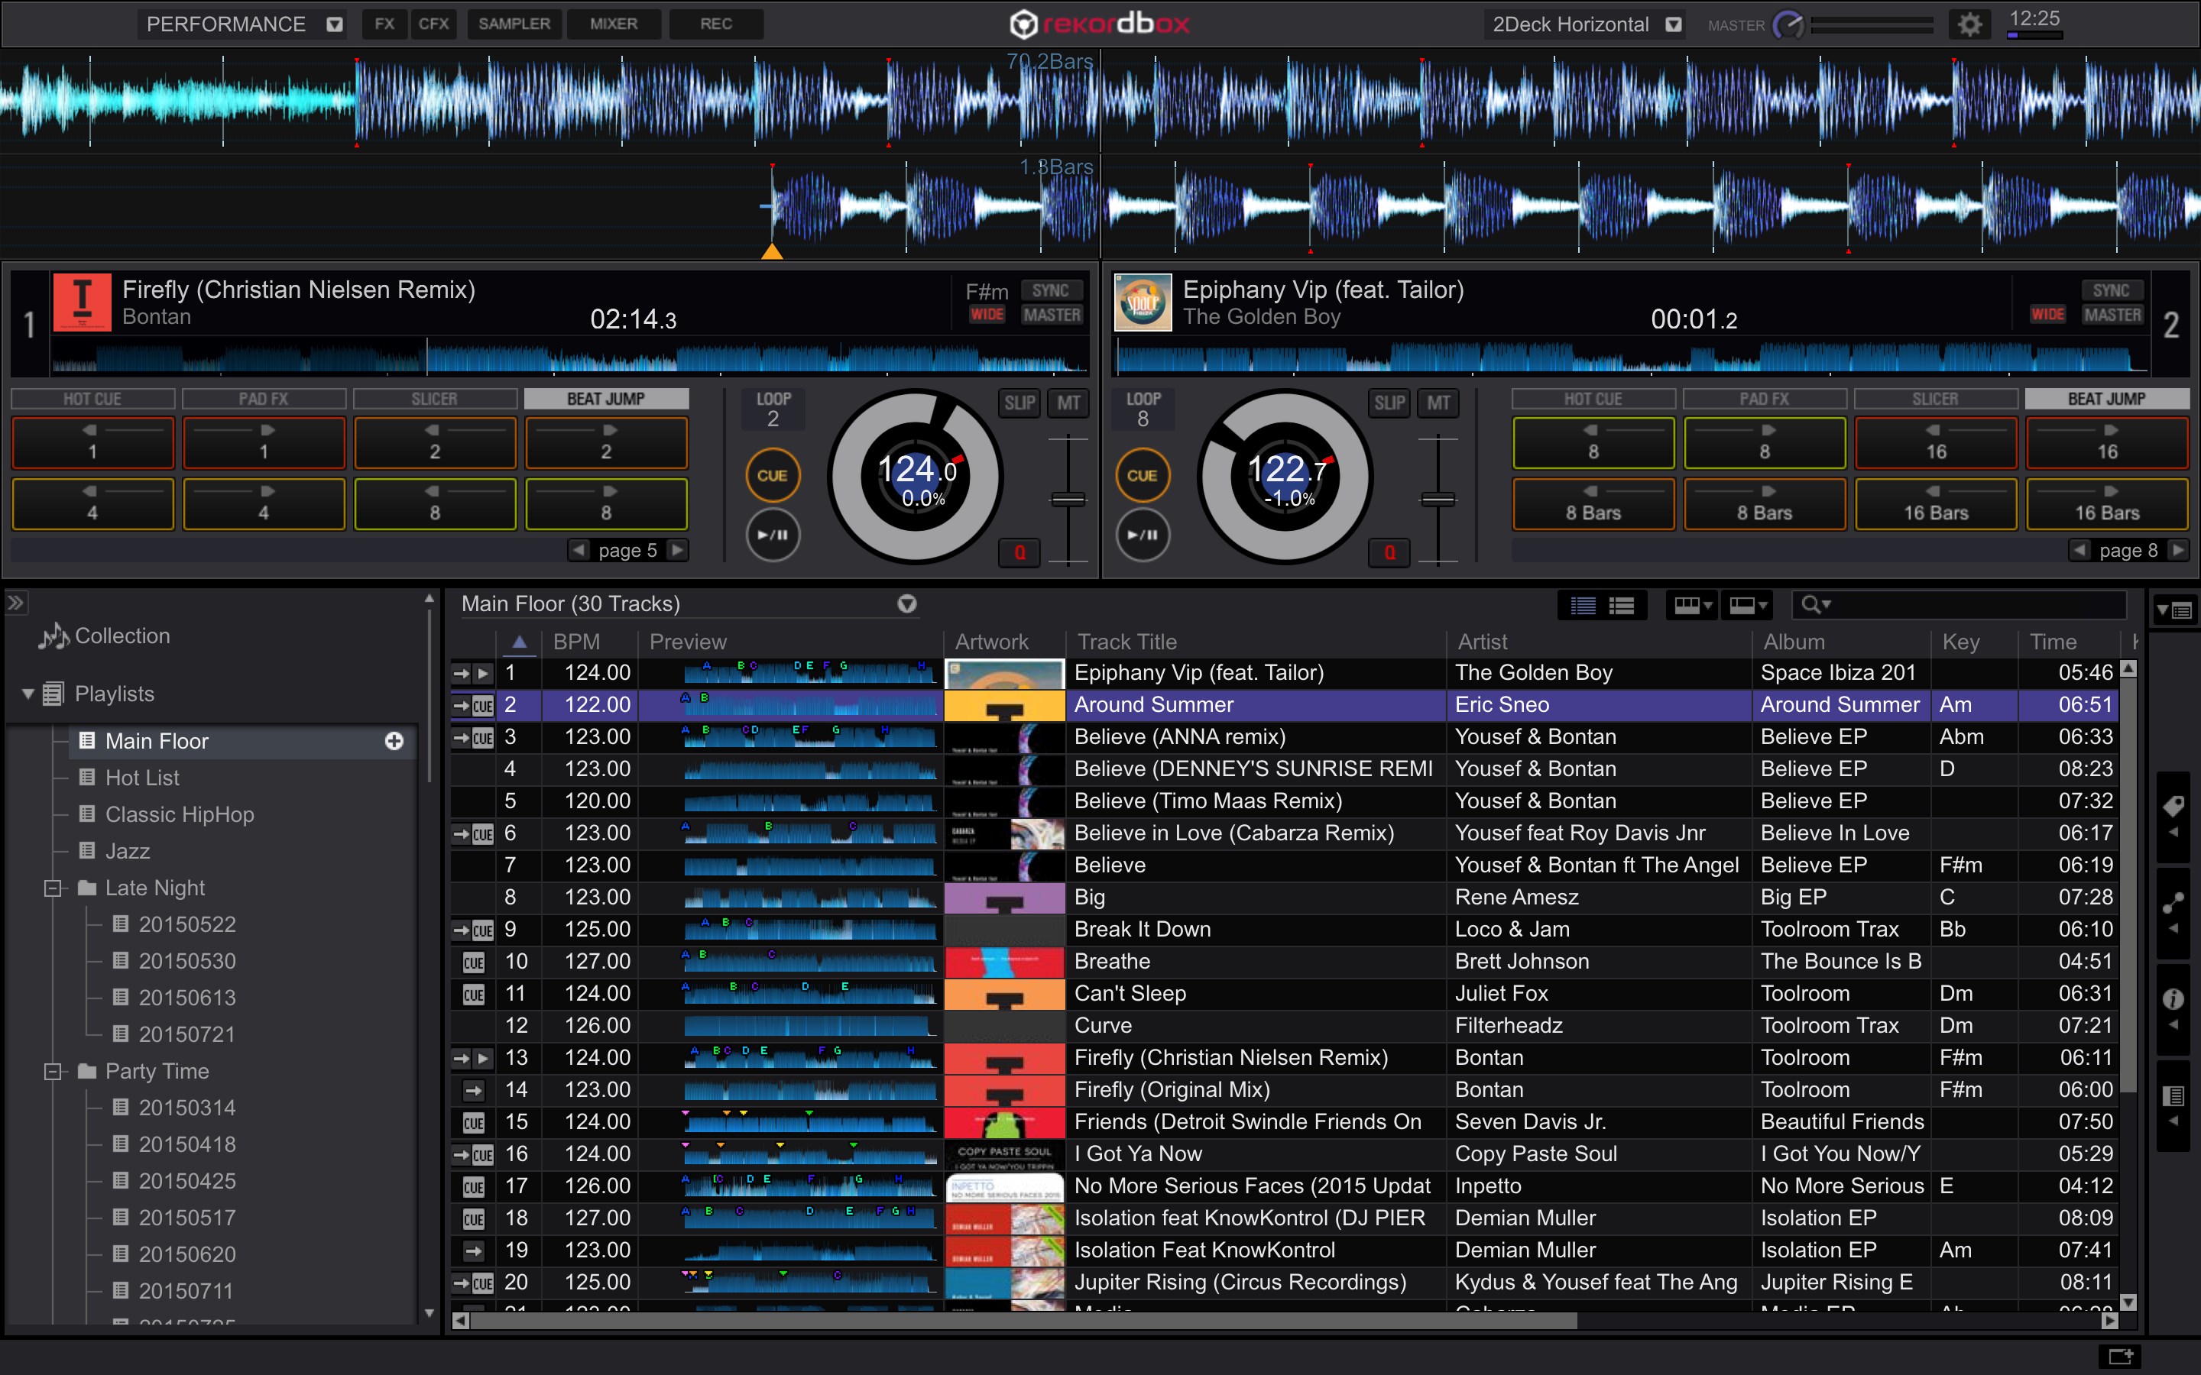Open the 2Deck Horizontal layout dropdown

[x=1674, y=24]
